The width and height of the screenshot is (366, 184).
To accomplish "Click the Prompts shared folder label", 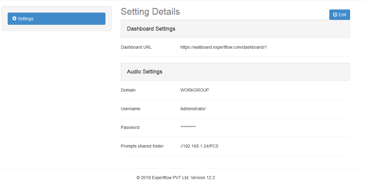I will tap(142, 146).
